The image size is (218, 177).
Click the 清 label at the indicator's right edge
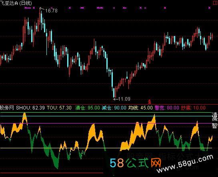point(215,115)
